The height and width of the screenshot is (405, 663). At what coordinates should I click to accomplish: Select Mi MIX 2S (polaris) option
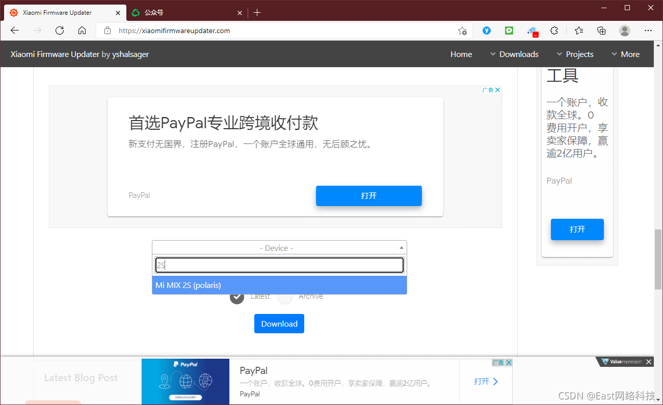279,285
